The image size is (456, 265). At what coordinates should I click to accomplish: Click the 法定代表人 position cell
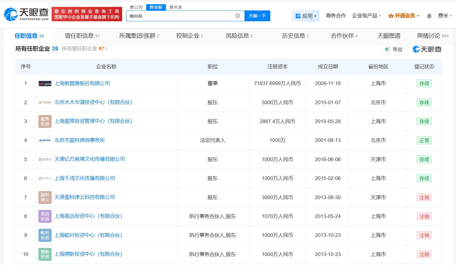(x=212, y=140)
